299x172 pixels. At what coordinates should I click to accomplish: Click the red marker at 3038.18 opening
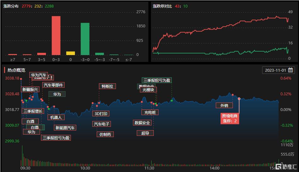[x=21, y=79]
